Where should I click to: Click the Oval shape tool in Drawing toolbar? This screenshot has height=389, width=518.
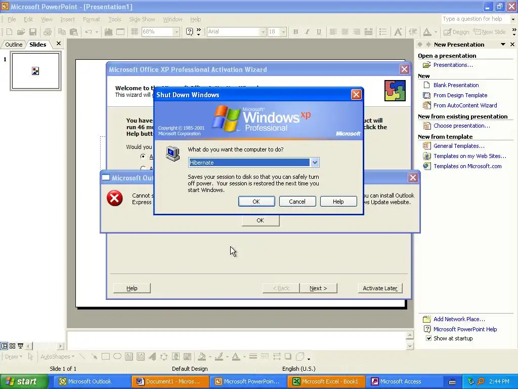pos(117,356)
